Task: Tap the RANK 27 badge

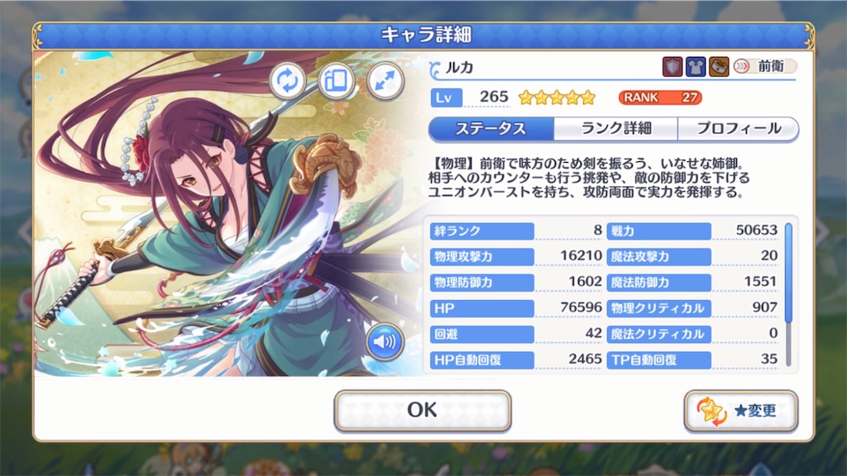Action: pos(660,98)
